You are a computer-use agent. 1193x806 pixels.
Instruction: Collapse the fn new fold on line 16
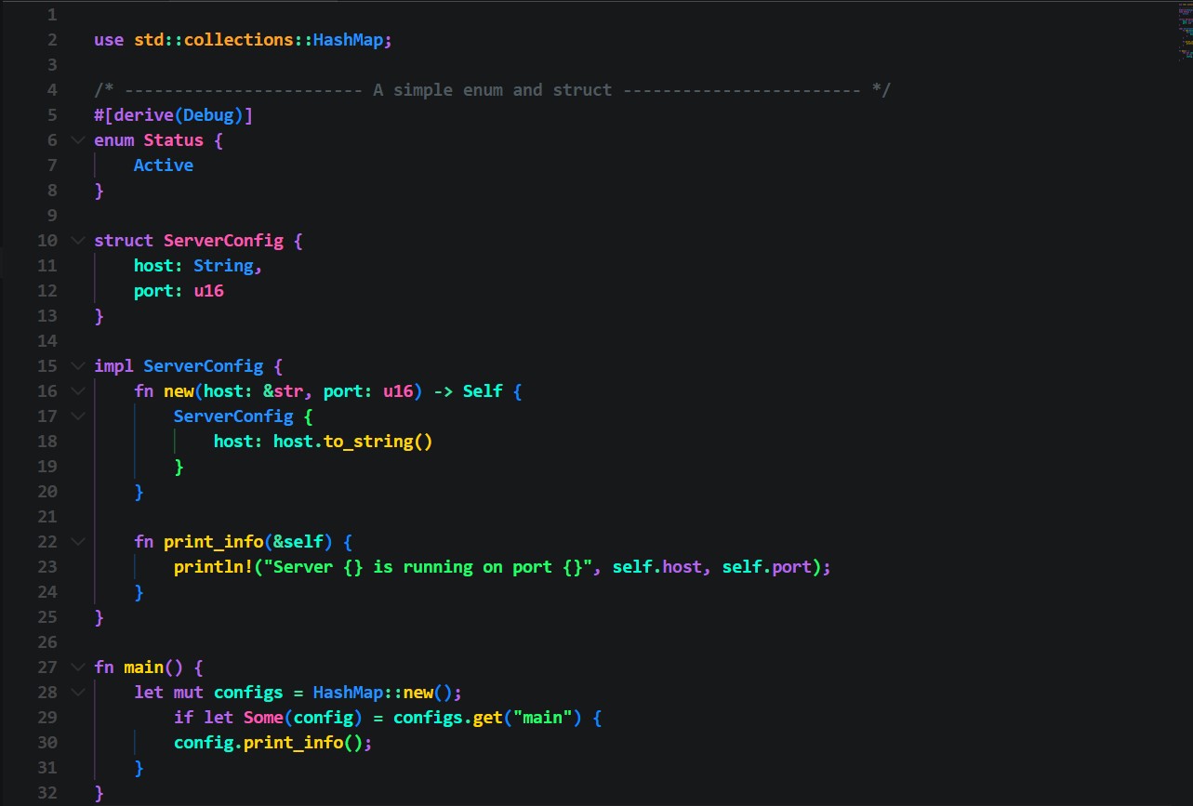[76, 391]
